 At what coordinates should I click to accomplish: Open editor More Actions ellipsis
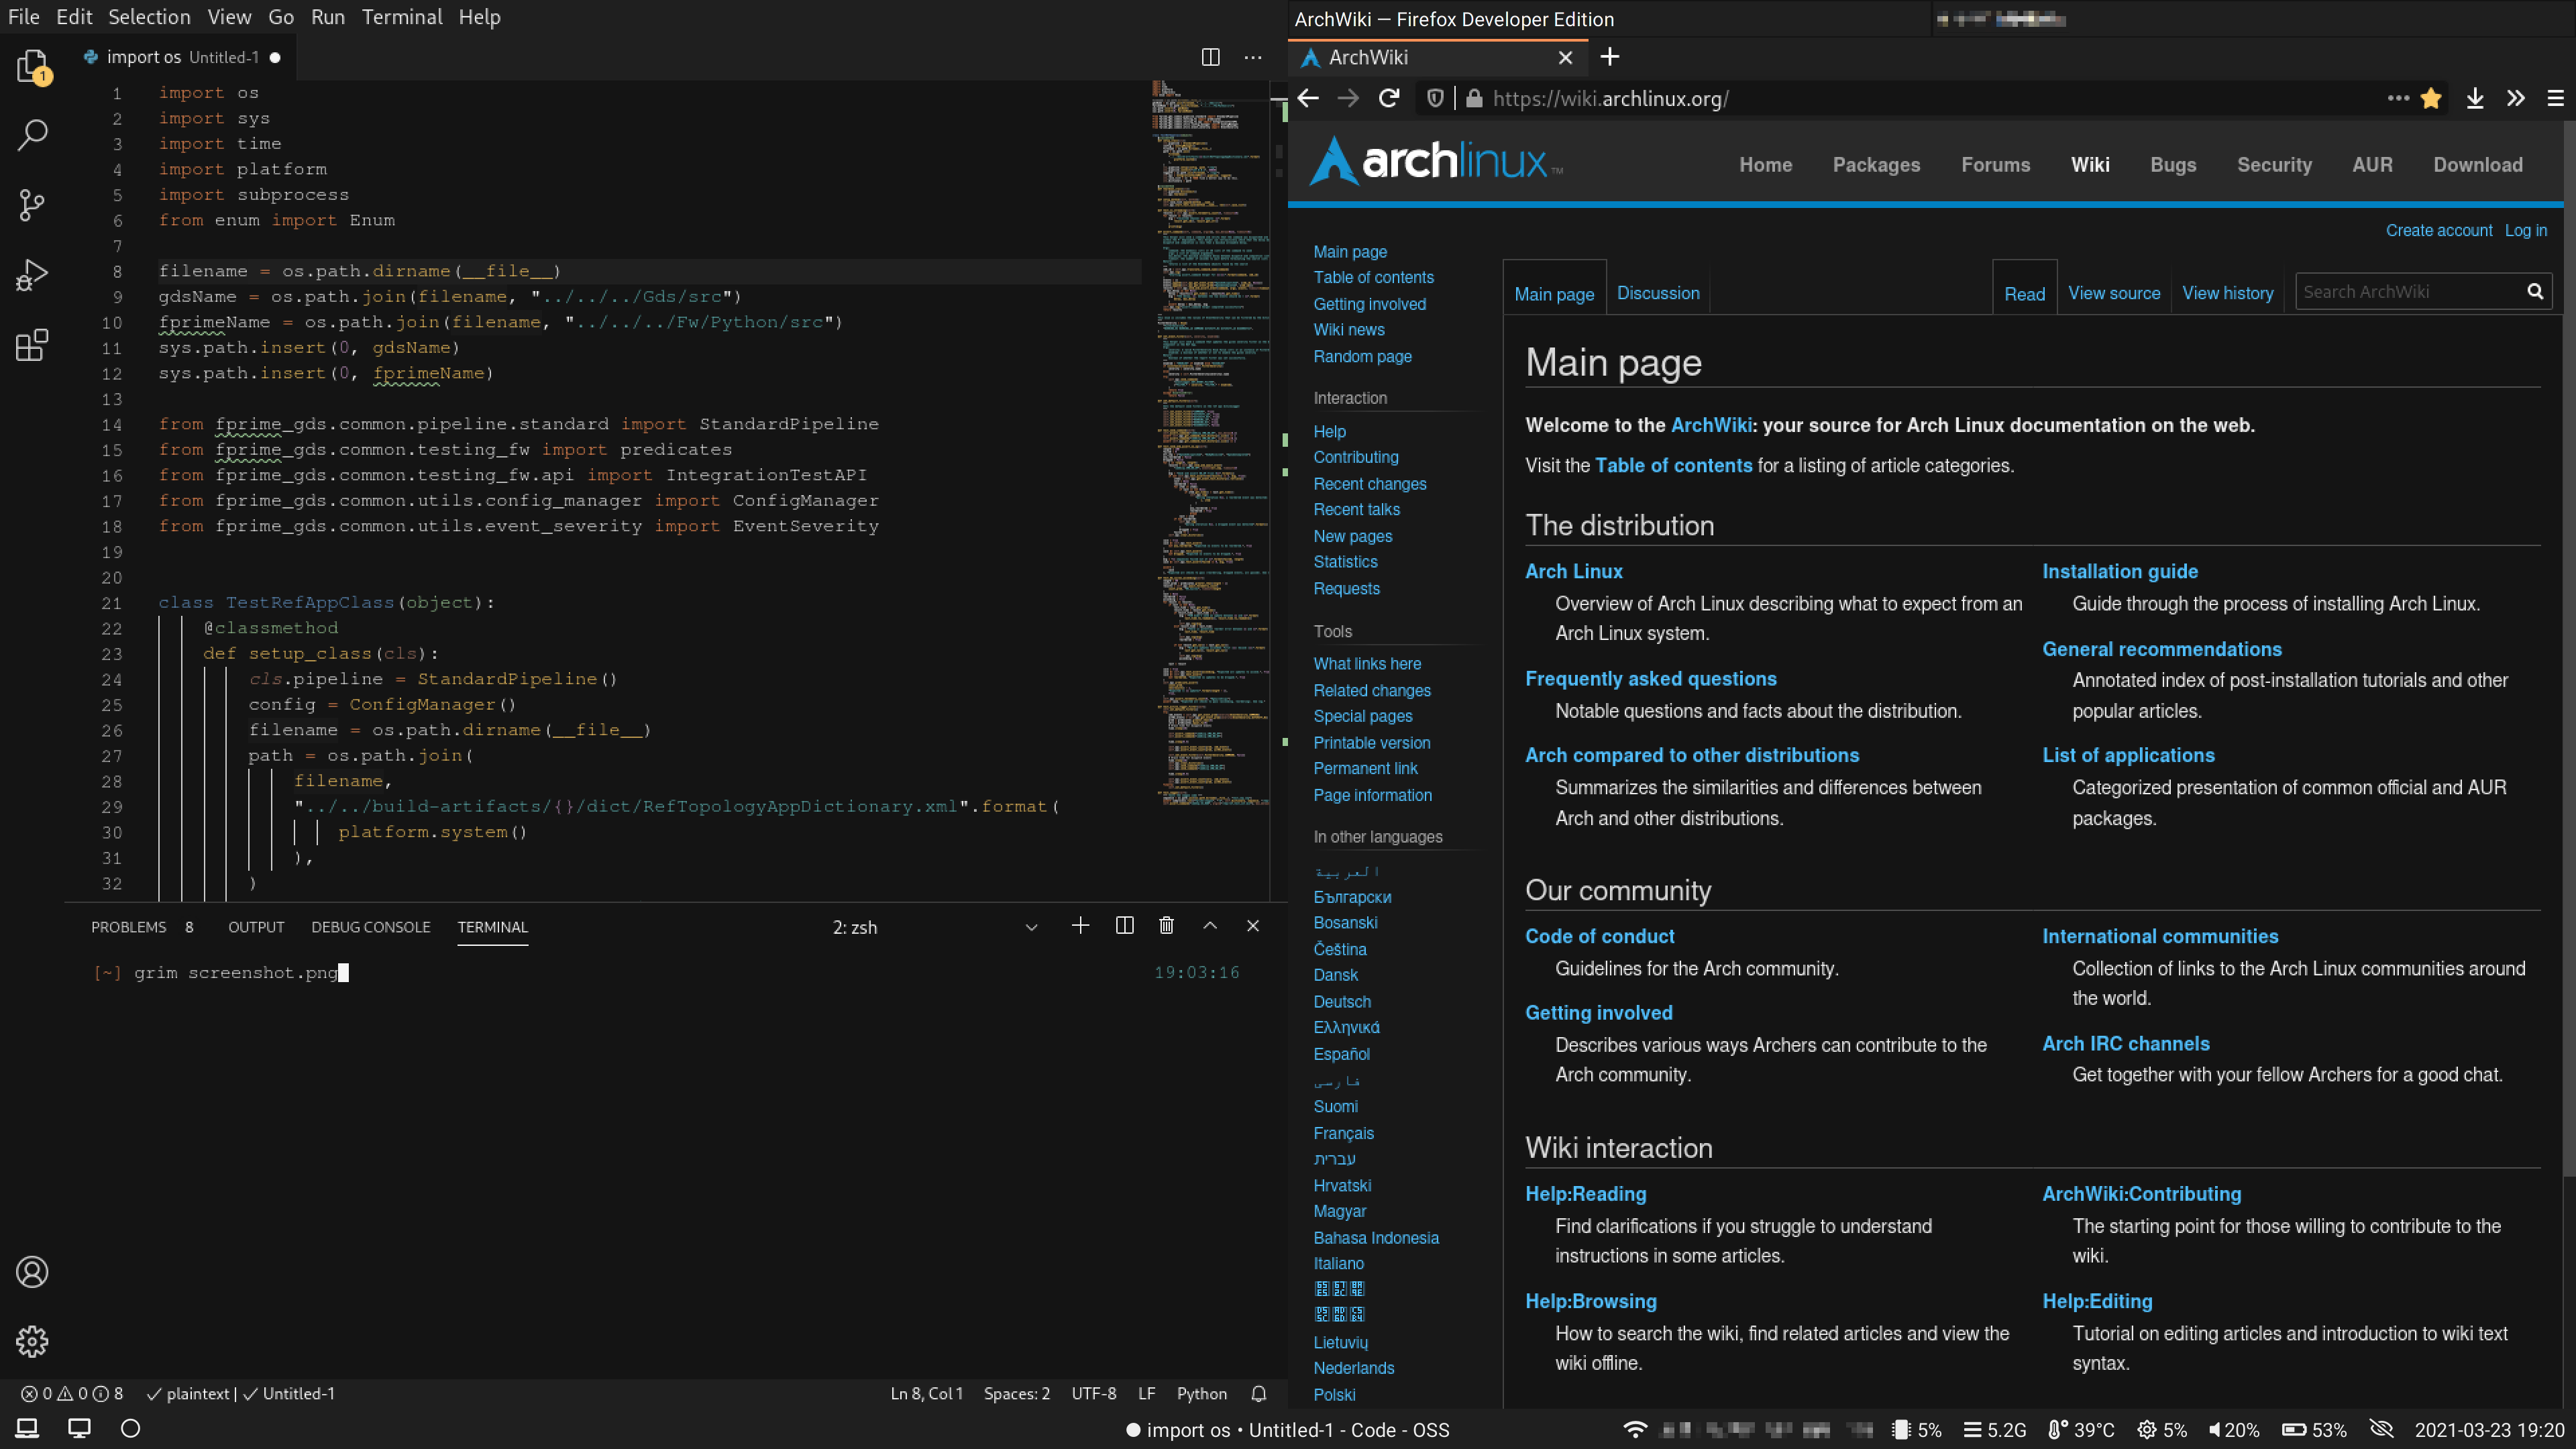1252,57
